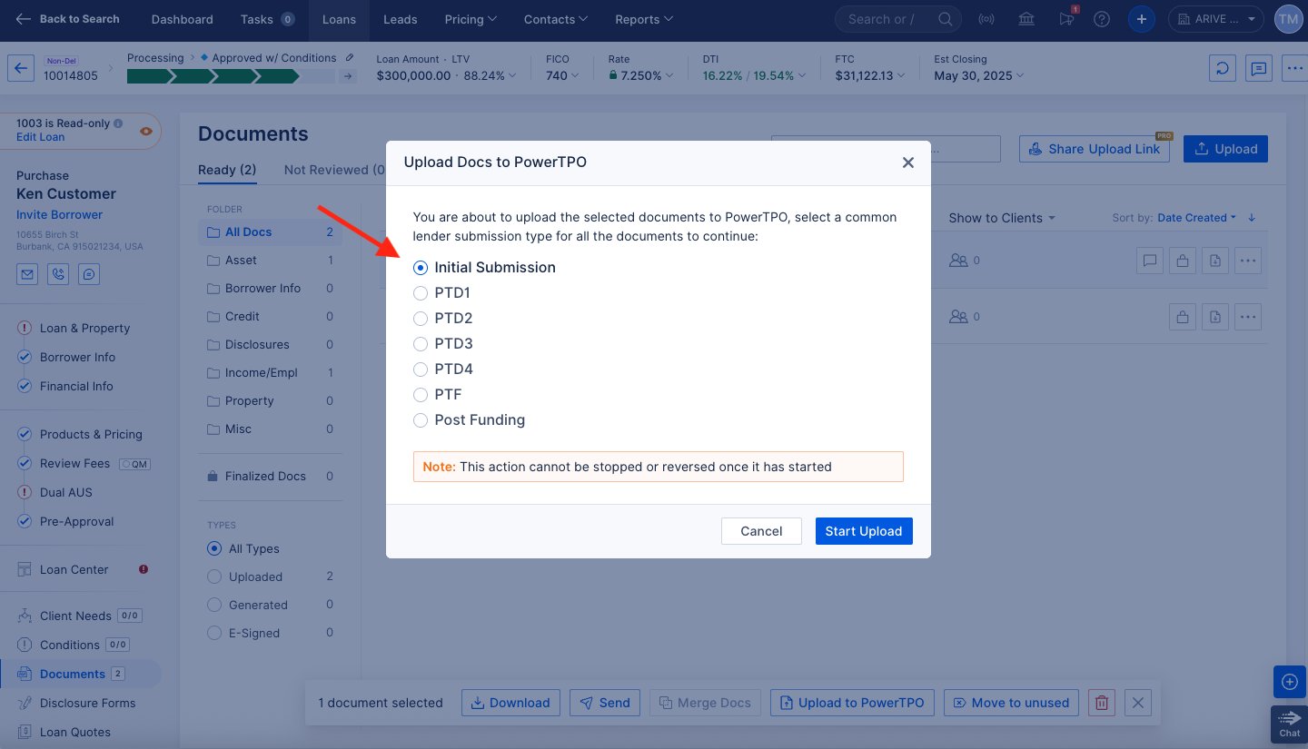Select the PTD2 radio option
This screenshot has width=1308, height=749.
(421, 319)
